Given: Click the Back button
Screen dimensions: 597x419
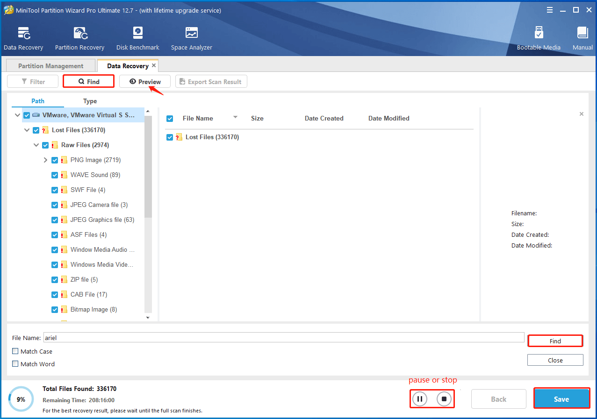Looking at the screenshot, I should 498,399.
